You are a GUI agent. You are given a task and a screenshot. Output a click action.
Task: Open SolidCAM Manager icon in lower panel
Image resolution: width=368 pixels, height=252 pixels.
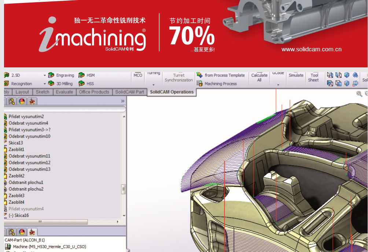coord(32,232)
